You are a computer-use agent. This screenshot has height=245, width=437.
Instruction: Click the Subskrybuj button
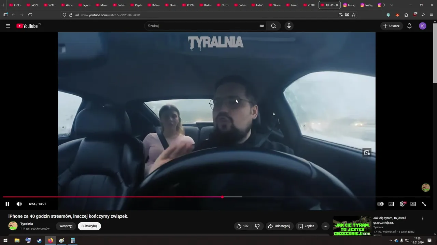click(x=89, y=226)
